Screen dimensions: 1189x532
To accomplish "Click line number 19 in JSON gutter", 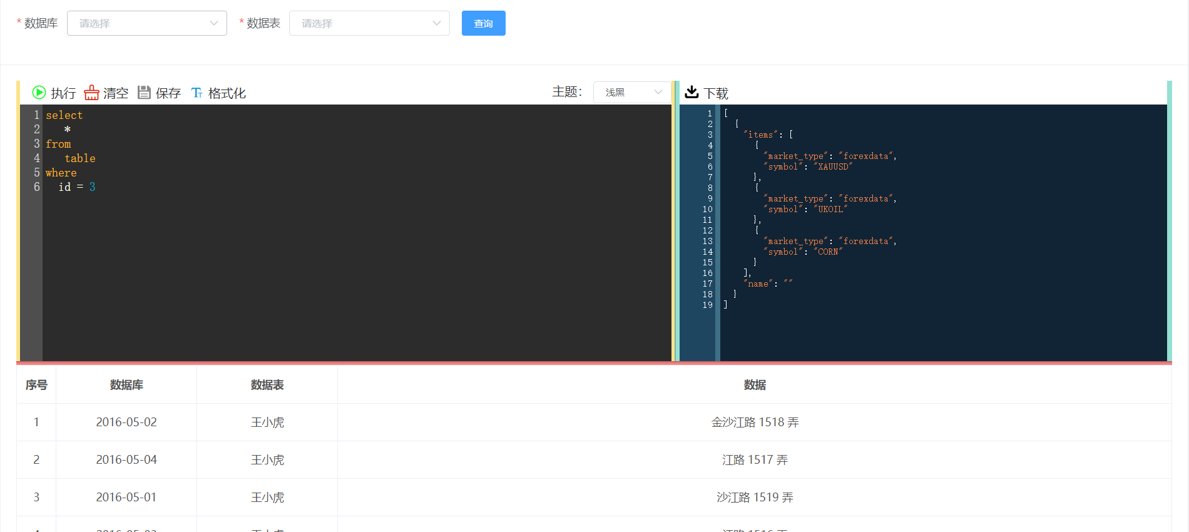I will [x=707, y=305].
